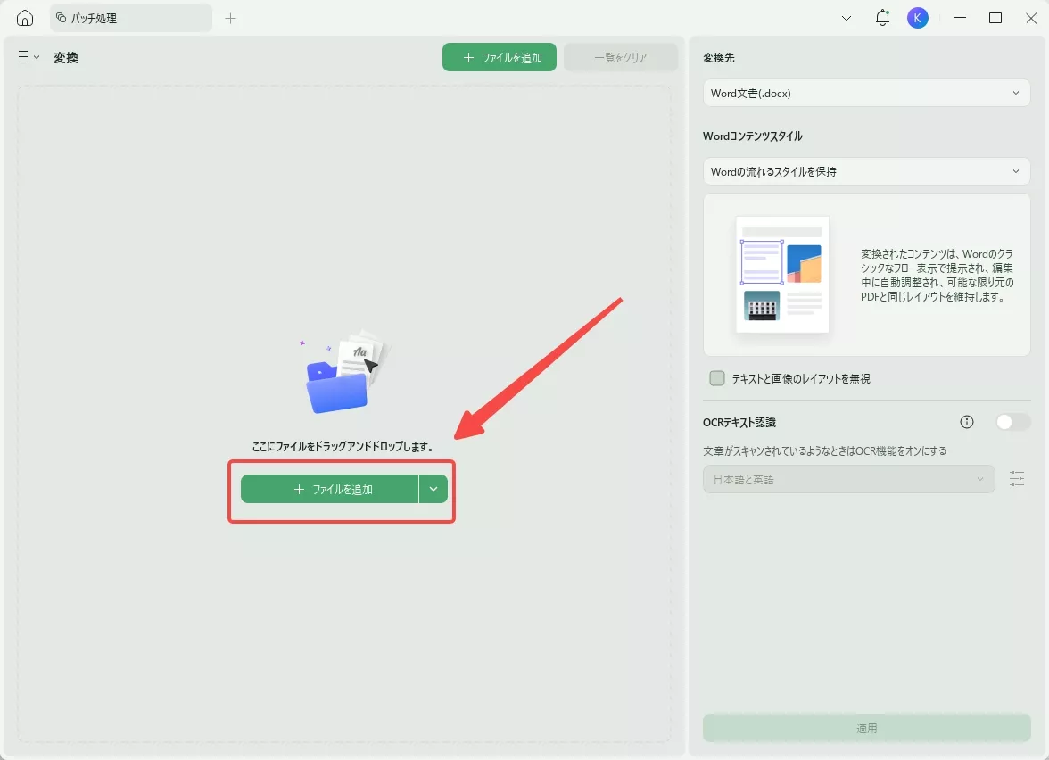This screenshot has height=760, width=1049.
Task: Open the Word文書(.docx) output format dropdown
Action: click(x=865, y=93)
